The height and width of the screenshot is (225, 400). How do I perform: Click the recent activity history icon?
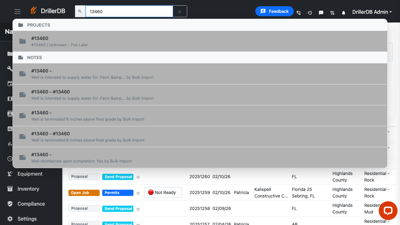coord(310,12)
